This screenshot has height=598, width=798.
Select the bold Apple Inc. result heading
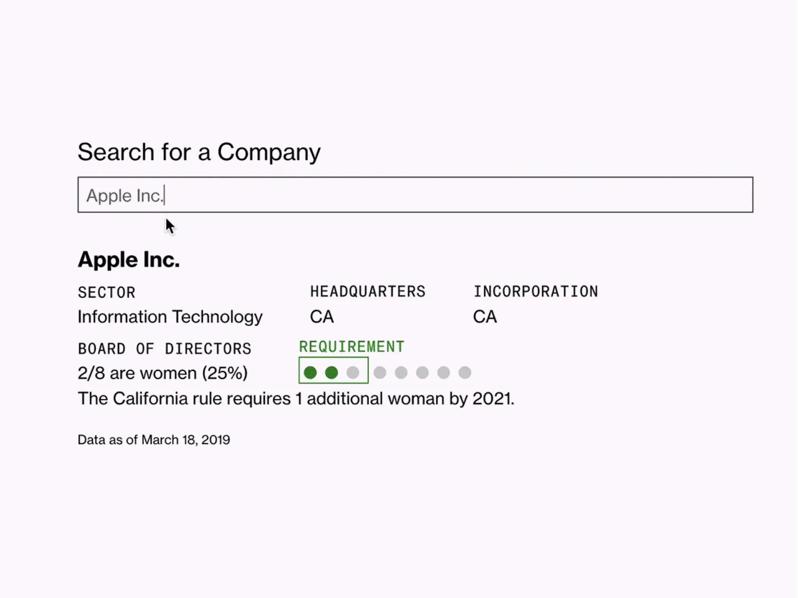click(x=128, y=260)
